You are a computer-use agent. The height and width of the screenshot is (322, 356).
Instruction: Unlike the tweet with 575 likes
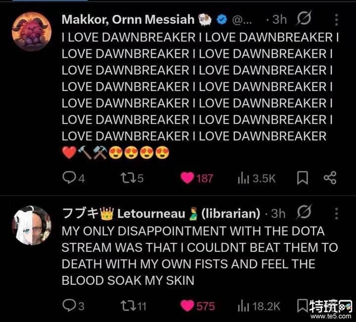click(x=197, y=306)
